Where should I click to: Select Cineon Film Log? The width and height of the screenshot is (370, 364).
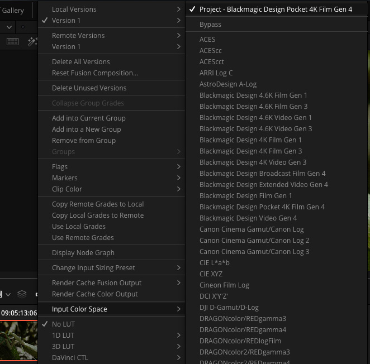276,285
